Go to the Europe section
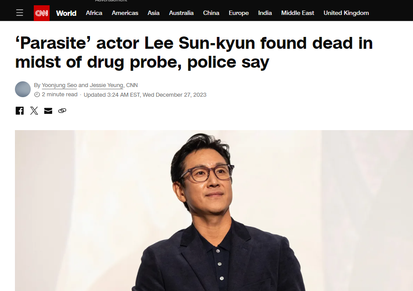The width and height of the screenshot is (413, 291). tap(239, 13)
